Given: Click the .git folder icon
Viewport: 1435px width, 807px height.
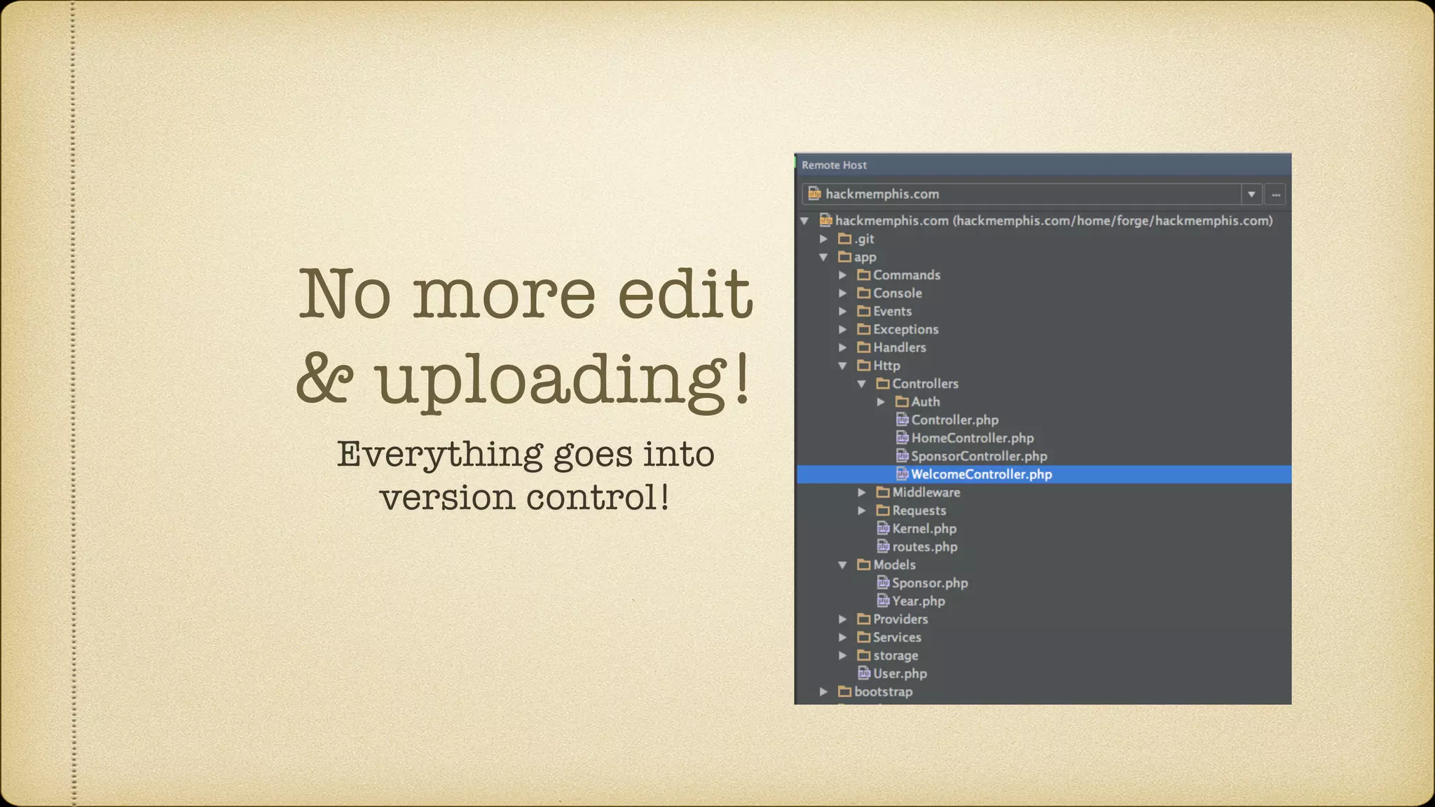Looking at the screenshot, I should click(x=845, y=239).
